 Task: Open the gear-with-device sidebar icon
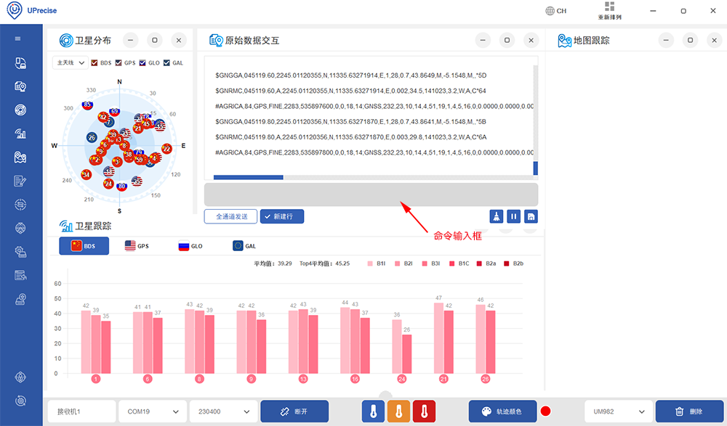pyautogui.click(x=20, y=252)
